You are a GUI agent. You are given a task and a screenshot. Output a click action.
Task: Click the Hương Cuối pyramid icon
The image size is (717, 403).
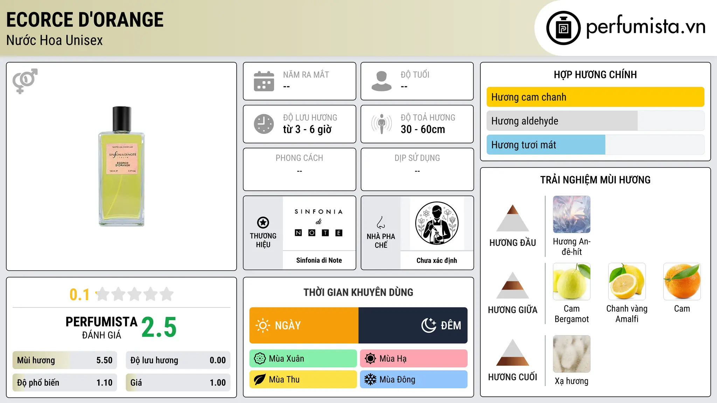tap(513, 352)
